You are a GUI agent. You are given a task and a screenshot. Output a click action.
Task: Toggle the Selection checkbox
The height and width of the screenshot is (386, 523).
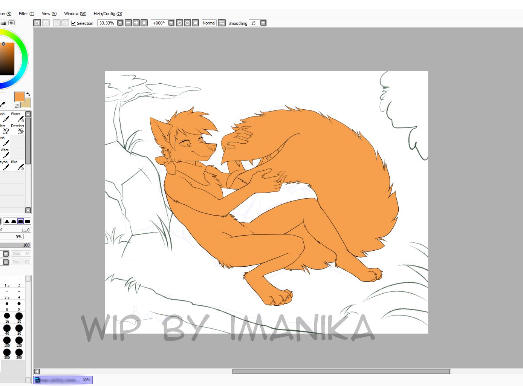(x=74, y=23)
